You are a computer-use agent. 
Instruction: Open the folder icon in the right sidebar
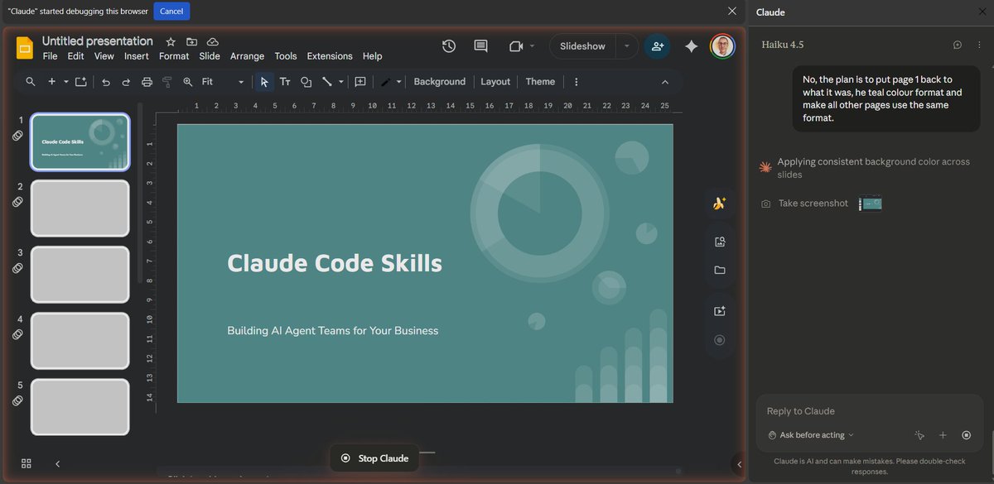(x=719, y=271)
